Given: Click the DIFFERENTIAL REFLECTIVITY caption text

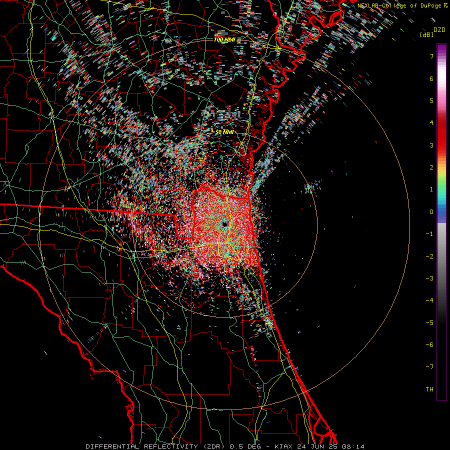Looking at the screenshot, I should pyautogui.click(x=142, y=446).
